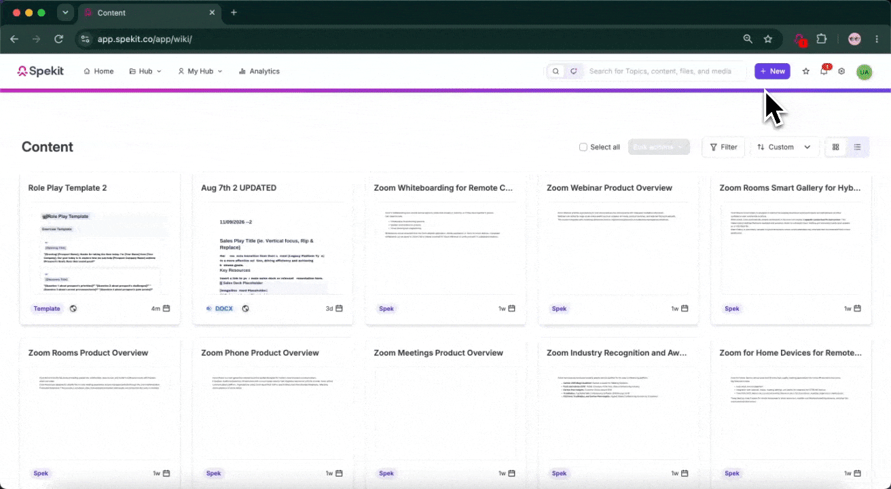The image size is (891, 489).
Task: Close the Content browser tab
Action: click(212, 13)
